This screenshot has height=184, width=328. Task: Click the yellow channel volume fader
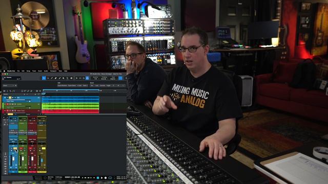click(x=42, y=160)
